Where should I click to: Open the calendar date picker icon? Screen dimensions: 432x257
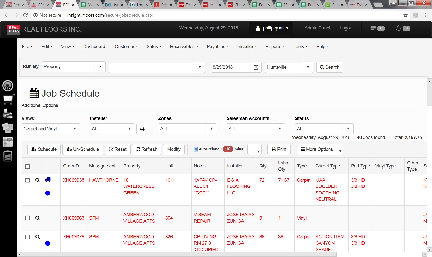256,67
